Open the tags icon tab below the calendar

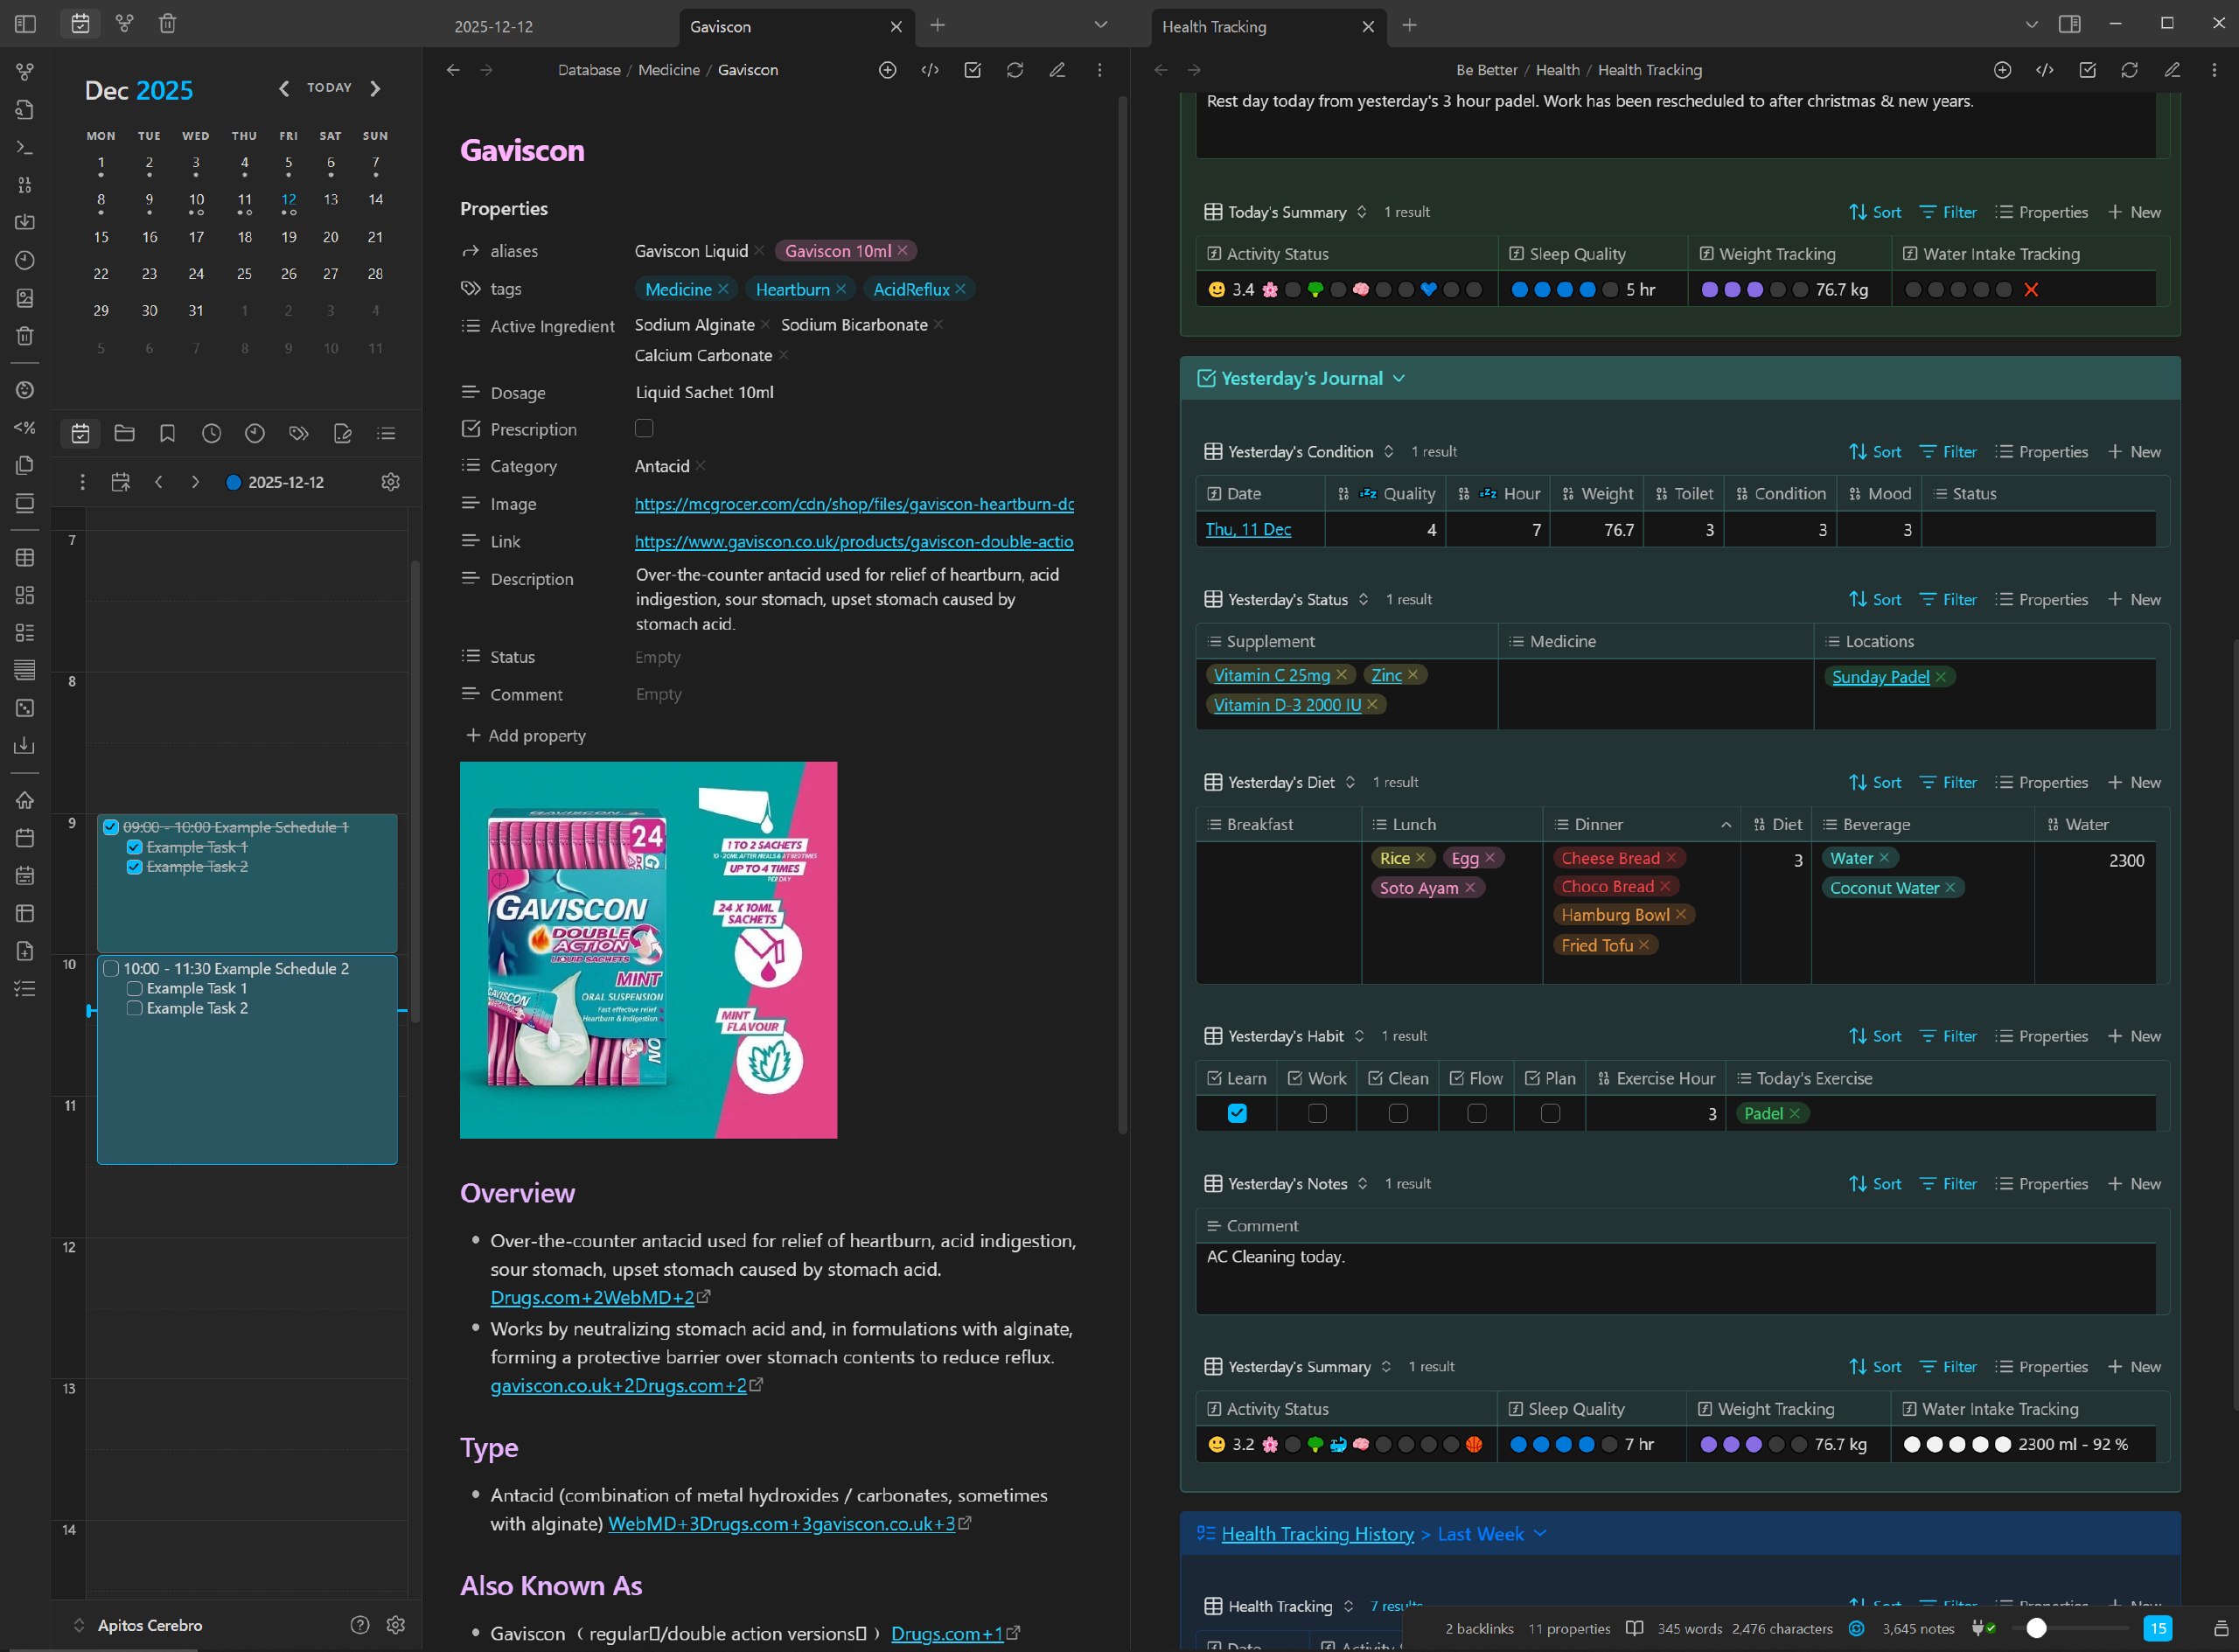299,433
